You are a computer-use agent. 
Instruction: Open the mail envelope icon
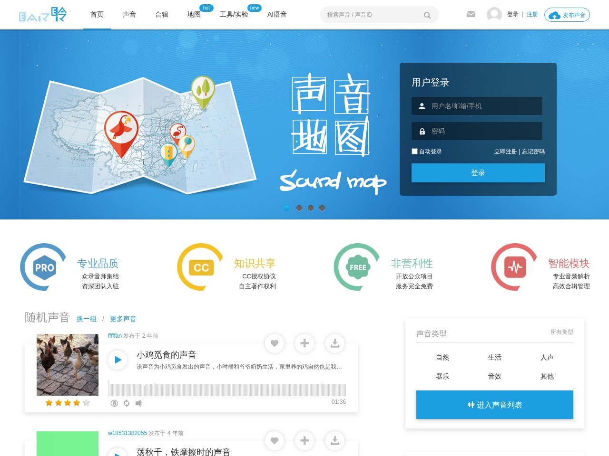pos(471,14)
